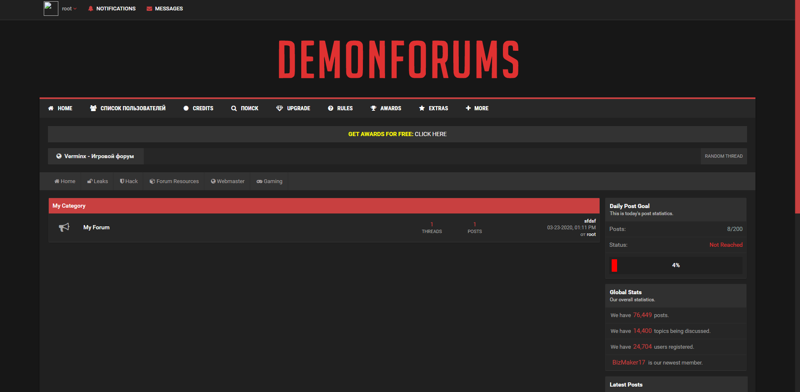
Task: Click the red daily post progress bar
Action: tap(614, 265)
